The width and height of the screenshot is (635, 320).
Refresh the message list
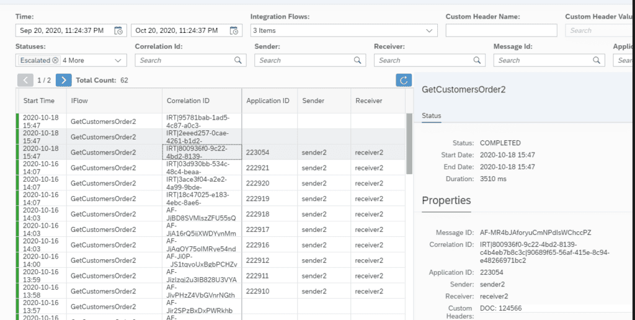pyautogui.click(x=404, y=80)
